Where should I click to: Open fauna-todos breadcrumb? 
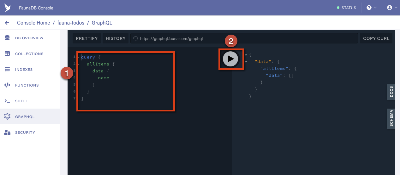[x=71, y=23]
